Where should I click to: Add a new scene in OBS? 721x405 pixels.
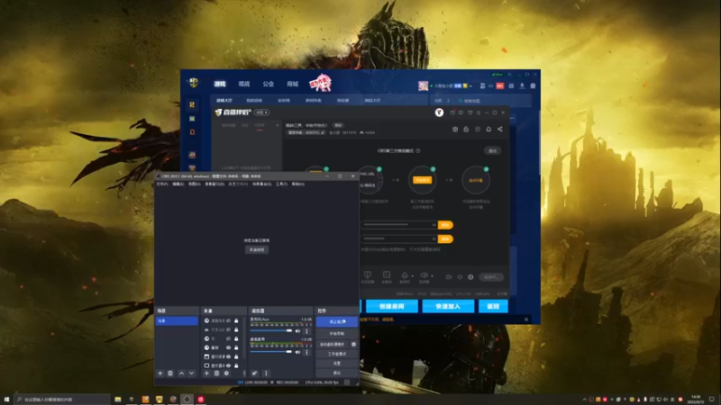pos(160,373)
